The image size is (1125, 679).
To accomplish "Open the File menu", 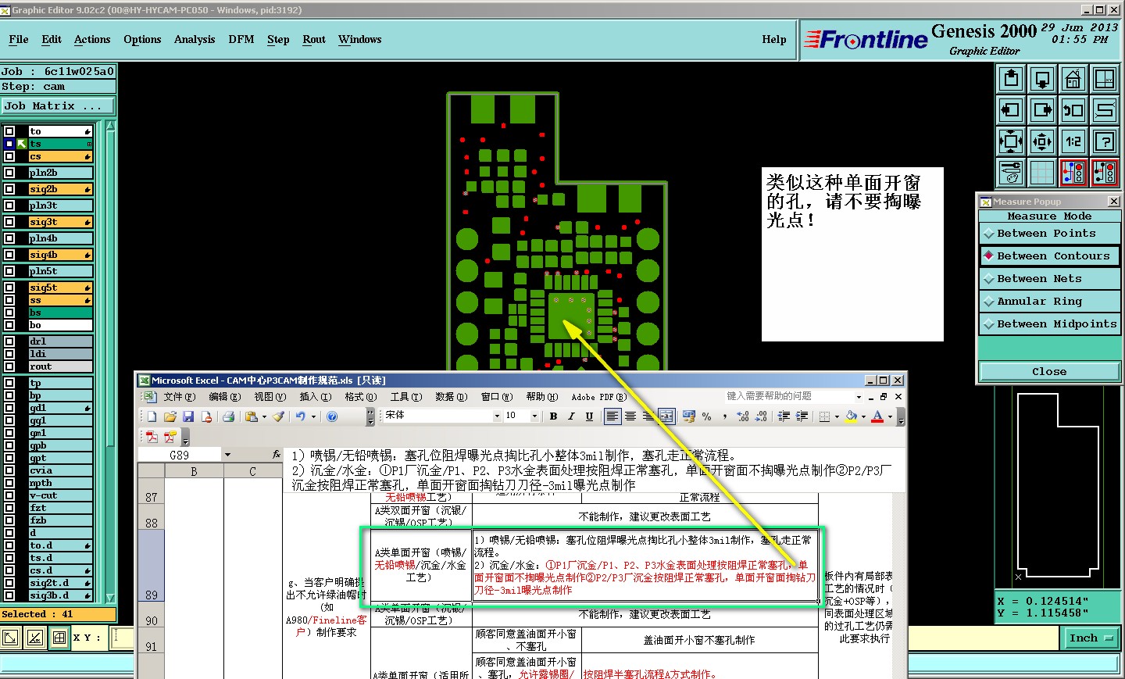I will coord(19,39).
